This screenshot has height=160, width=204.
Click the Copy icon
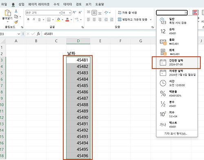coord(16,17)
